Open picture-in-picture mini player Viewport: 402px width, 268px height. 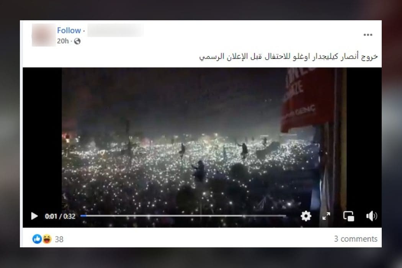349,216
